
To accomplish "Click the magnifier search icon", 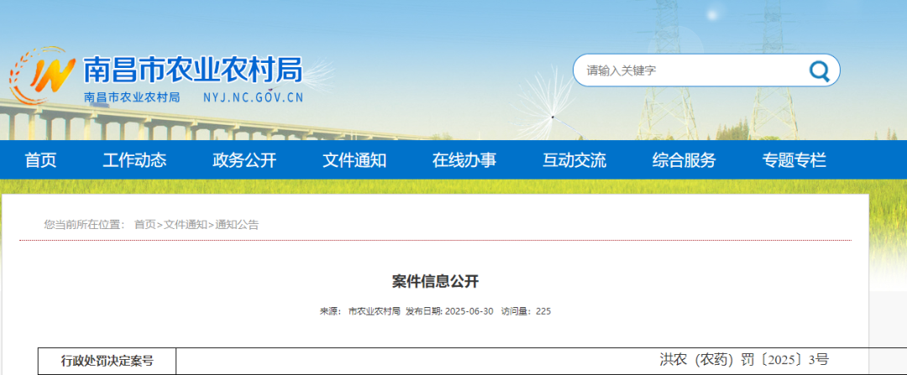I will tap(819, 71).
